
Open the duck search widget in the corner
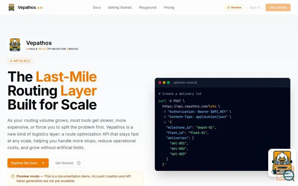pos(282,164)
